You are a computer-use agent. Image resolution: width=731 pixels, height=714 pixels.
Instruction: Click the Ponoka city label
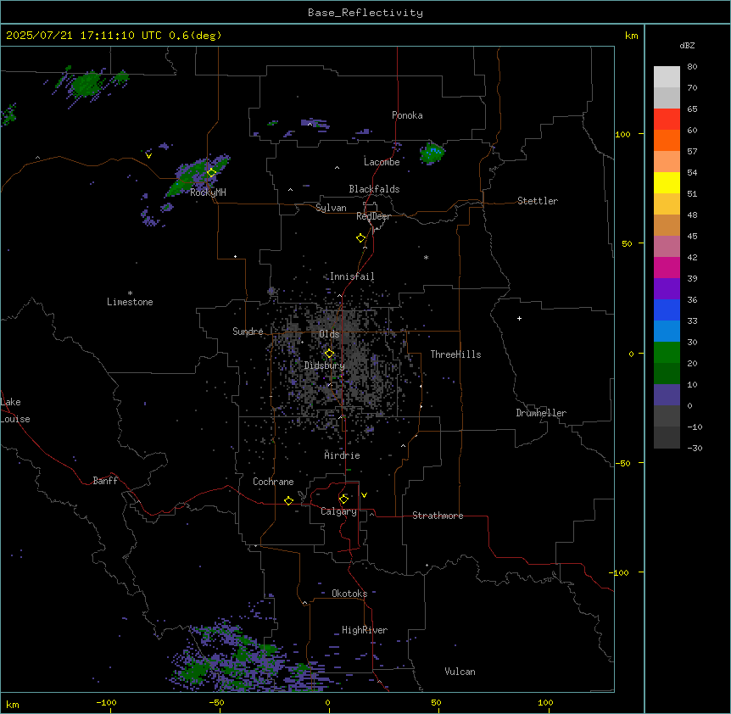407,115
